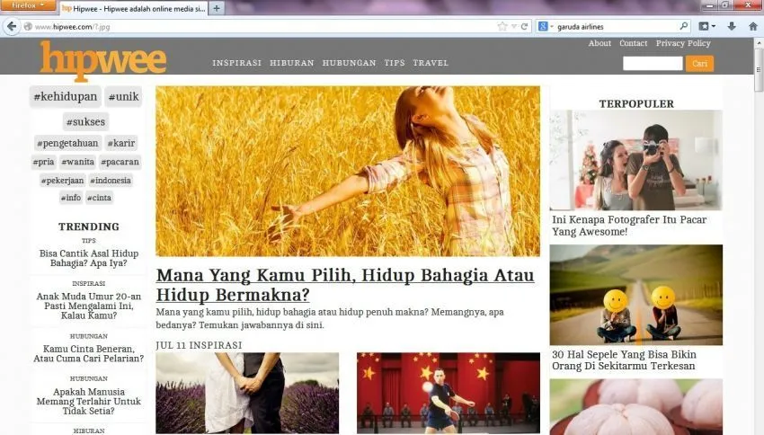Click the scrollbar up arrow
The image size is (764, 435).
pyautogui.click(x=759, y=43)
